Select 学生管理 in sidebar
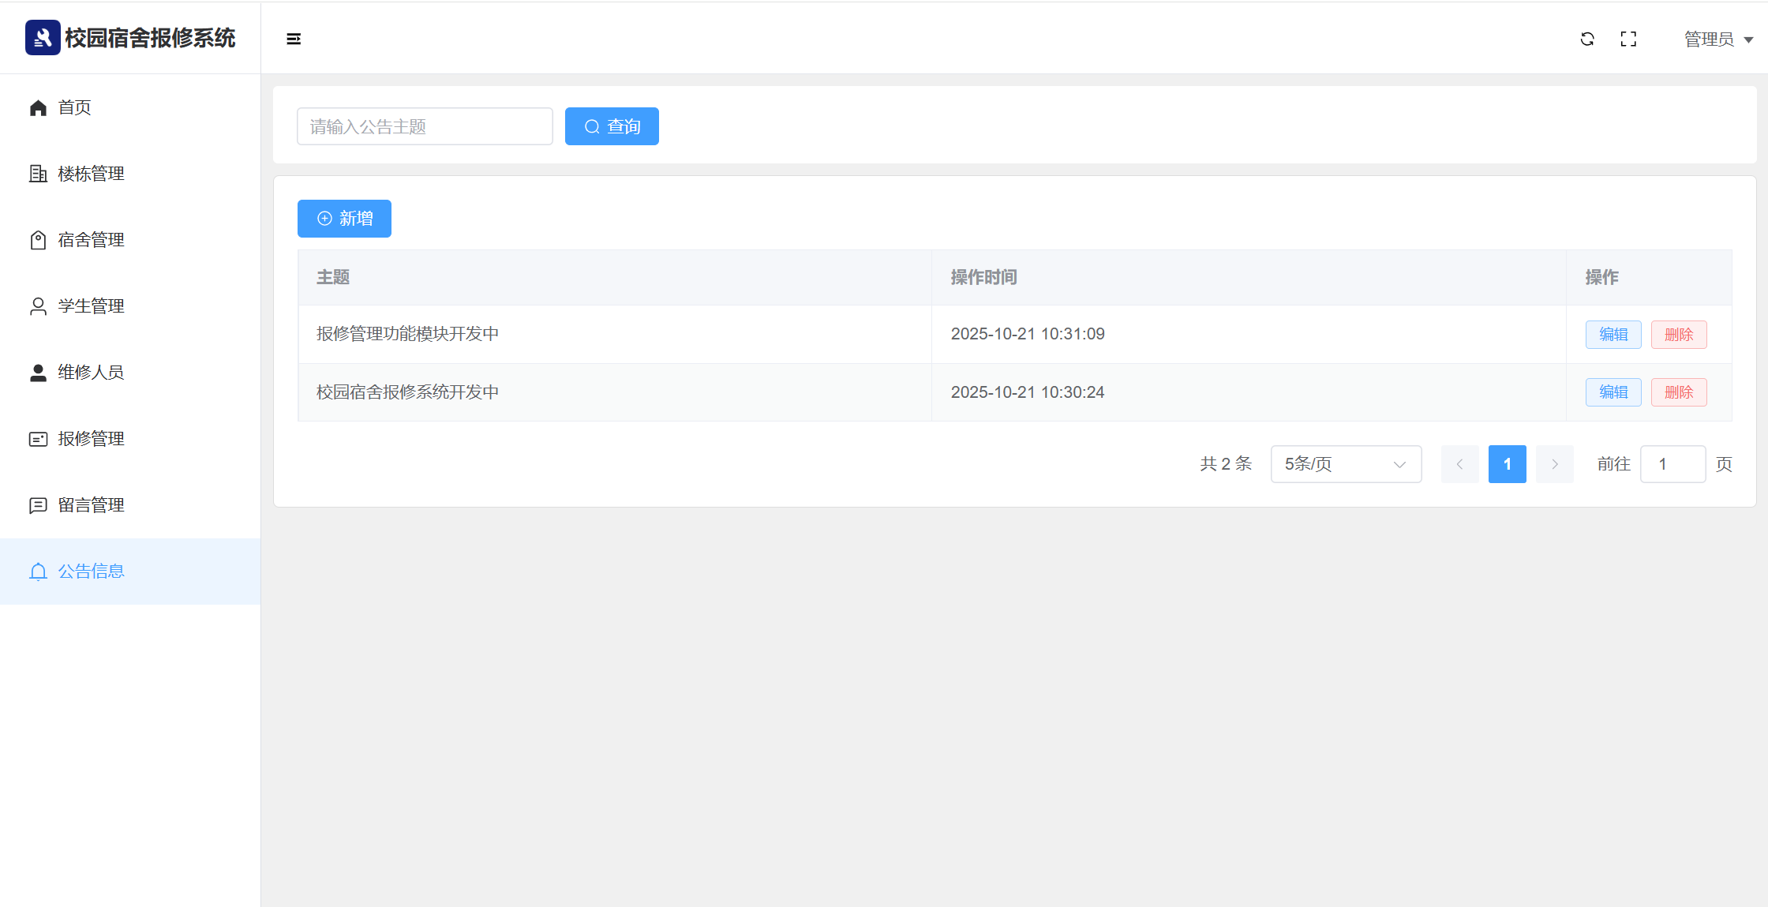The image size is (1768, 907). pyautogui.click(x=91, y=306)
